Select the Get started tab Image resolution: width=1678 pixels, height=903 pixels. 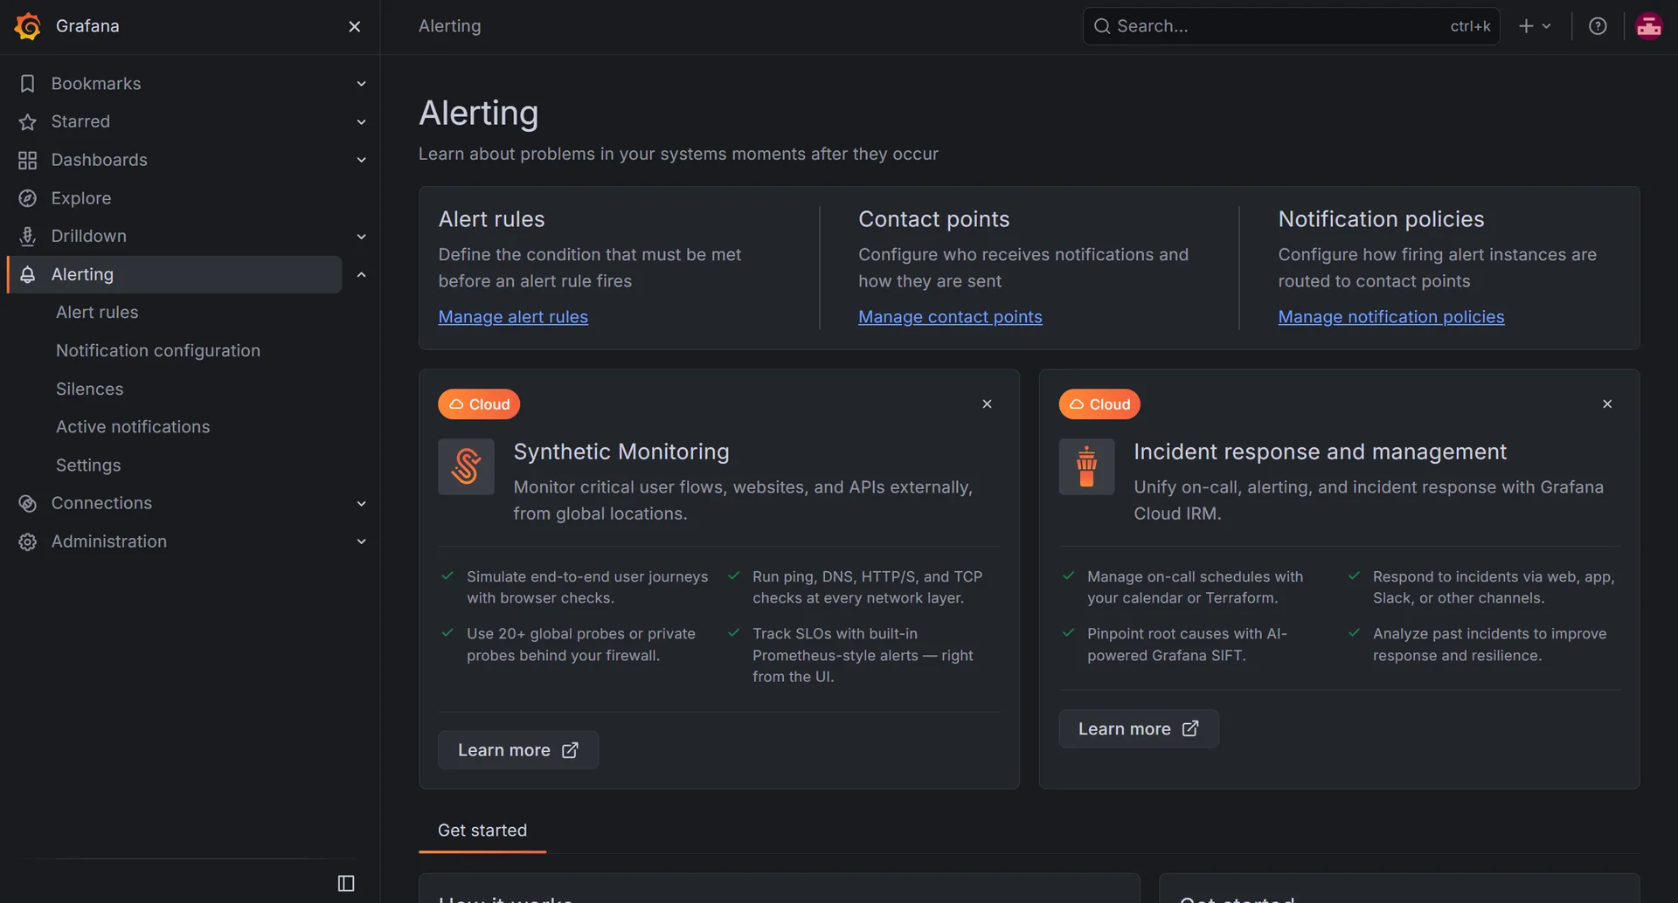point(482,831)
